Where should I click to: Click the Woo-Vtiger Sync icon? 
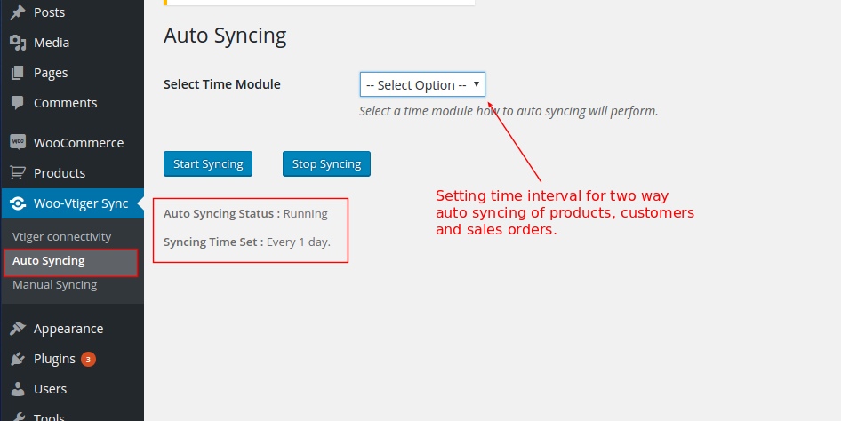pos(18,203)
